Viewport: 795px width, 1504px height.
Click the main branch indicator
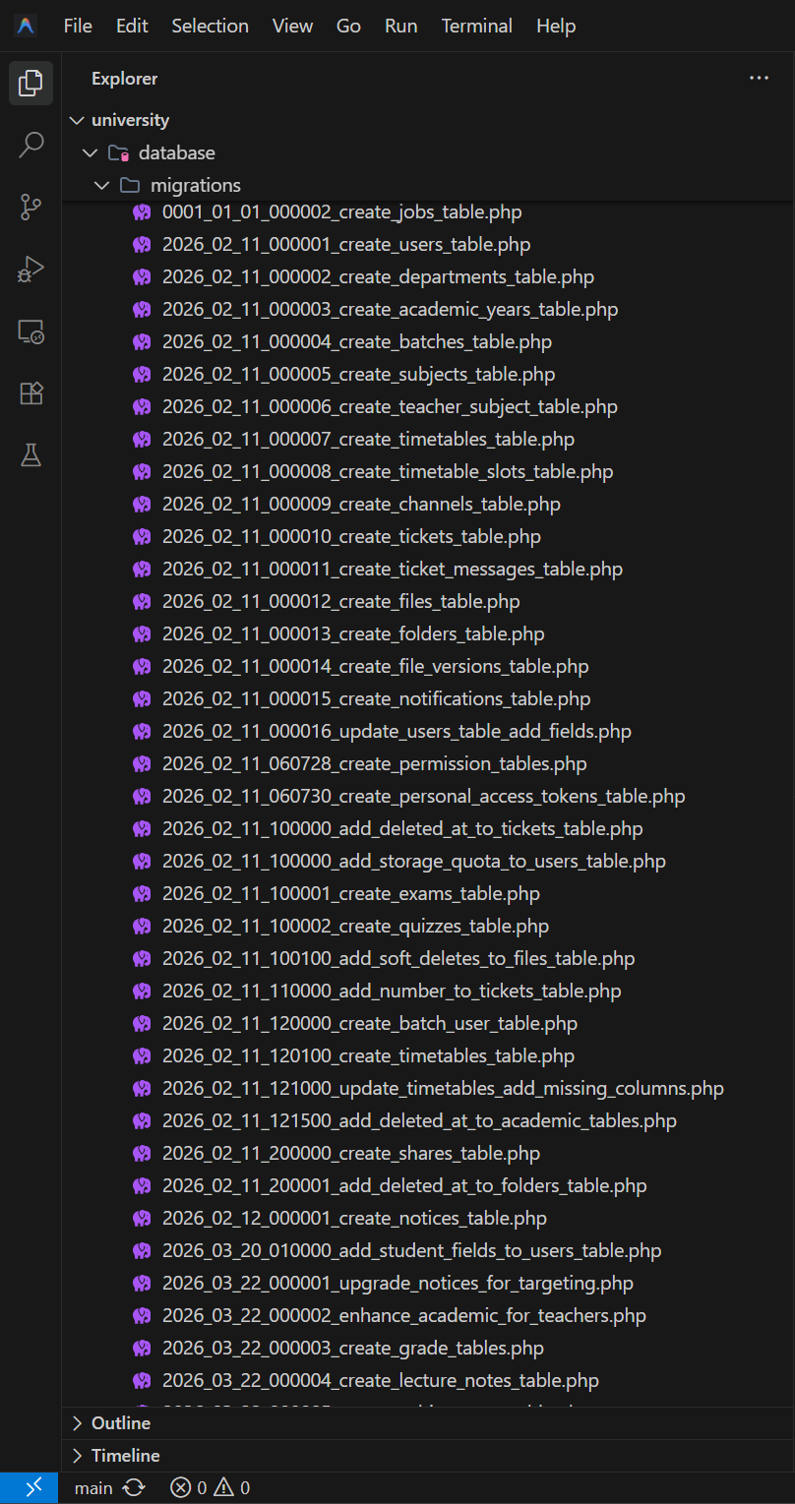pos(93,1487)
